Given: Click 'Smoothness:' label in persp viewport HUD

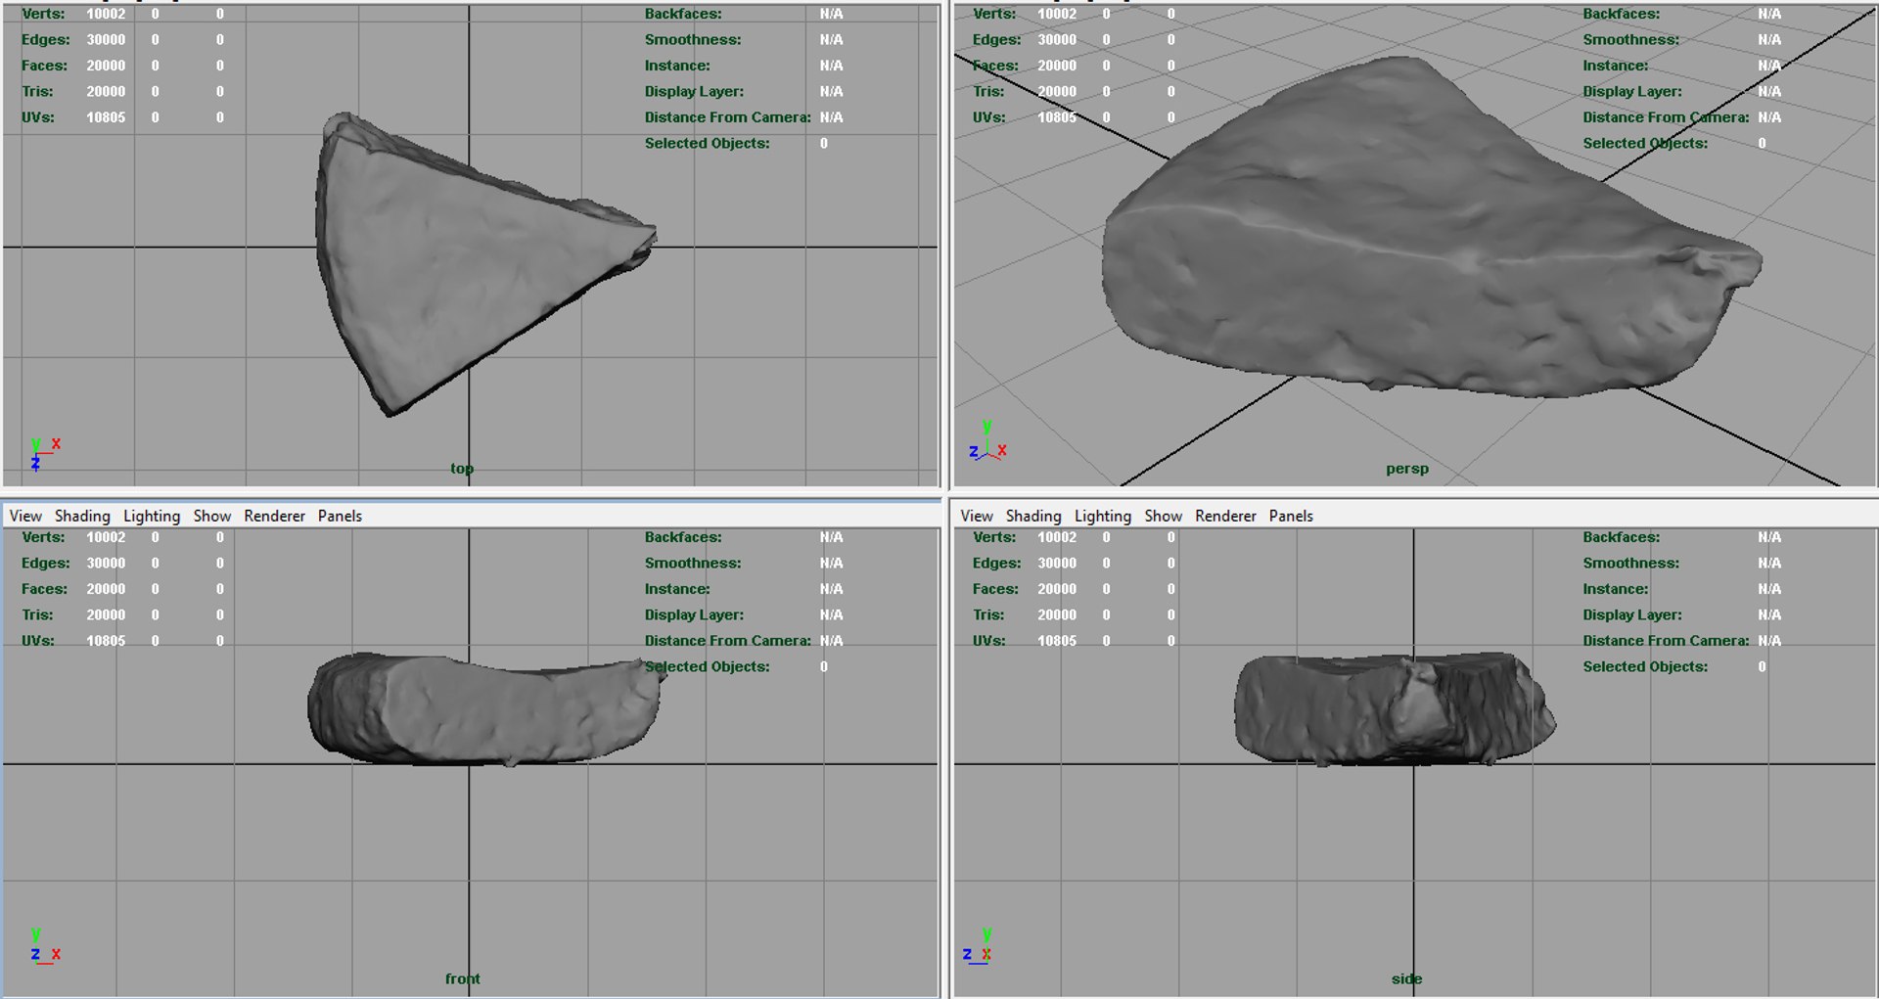Looking at the screenshot, I should pos(1631,40).
